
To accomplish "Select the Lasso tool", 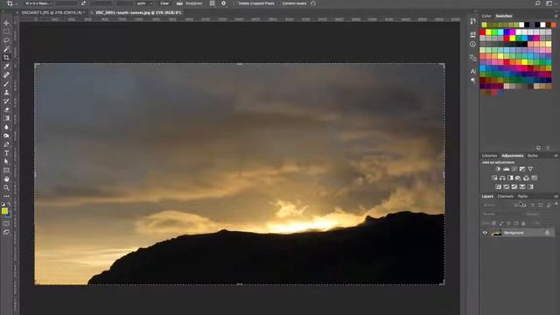I will (6, 40).
